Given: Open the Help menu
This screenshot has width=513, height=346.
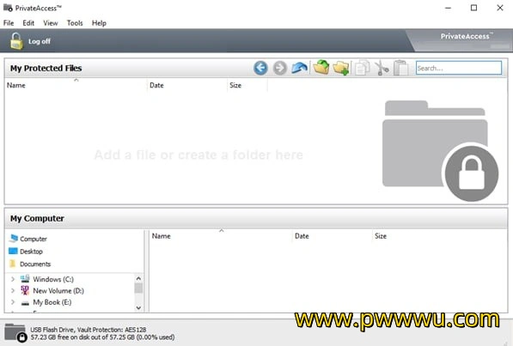Looking at the screenshot, I should (99, 23).
